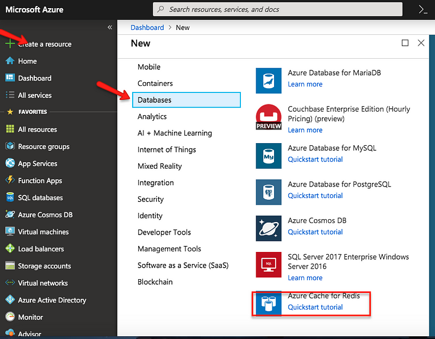
Task: Select AI + Machine Learning category
Action: click(x=175, y=133)
